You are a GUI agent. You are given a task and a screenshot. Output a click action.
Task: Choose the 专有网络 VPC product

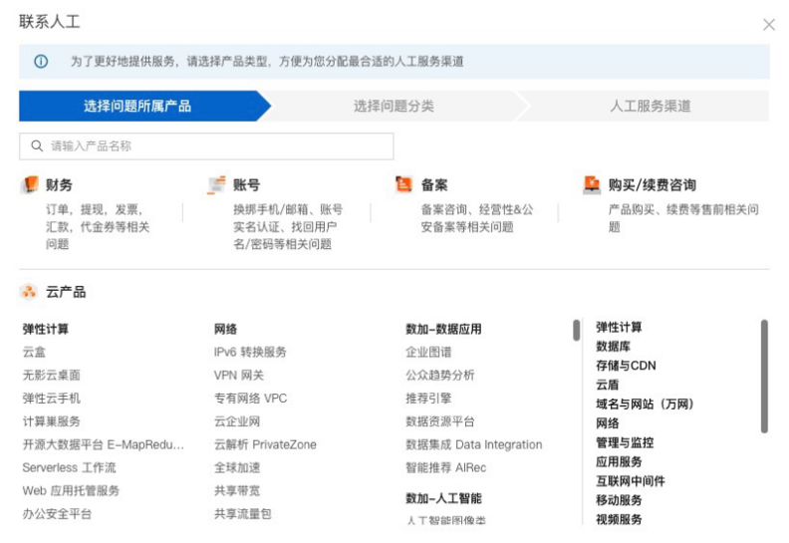(250, 399)
